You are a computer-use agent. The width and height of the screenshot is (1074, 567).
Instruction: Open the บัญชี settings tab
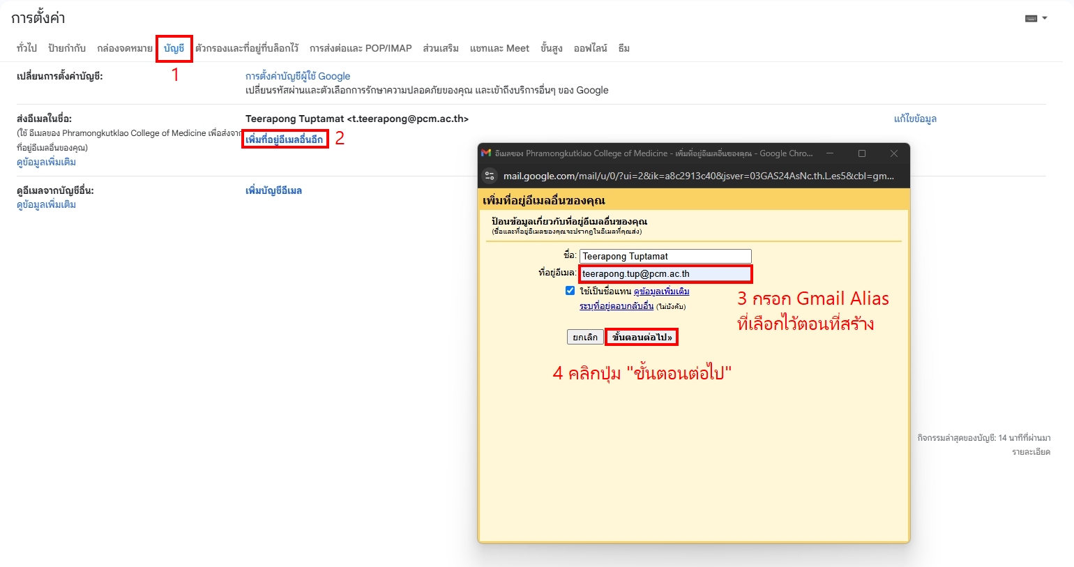pyautogui.click(x=174, y=48)
